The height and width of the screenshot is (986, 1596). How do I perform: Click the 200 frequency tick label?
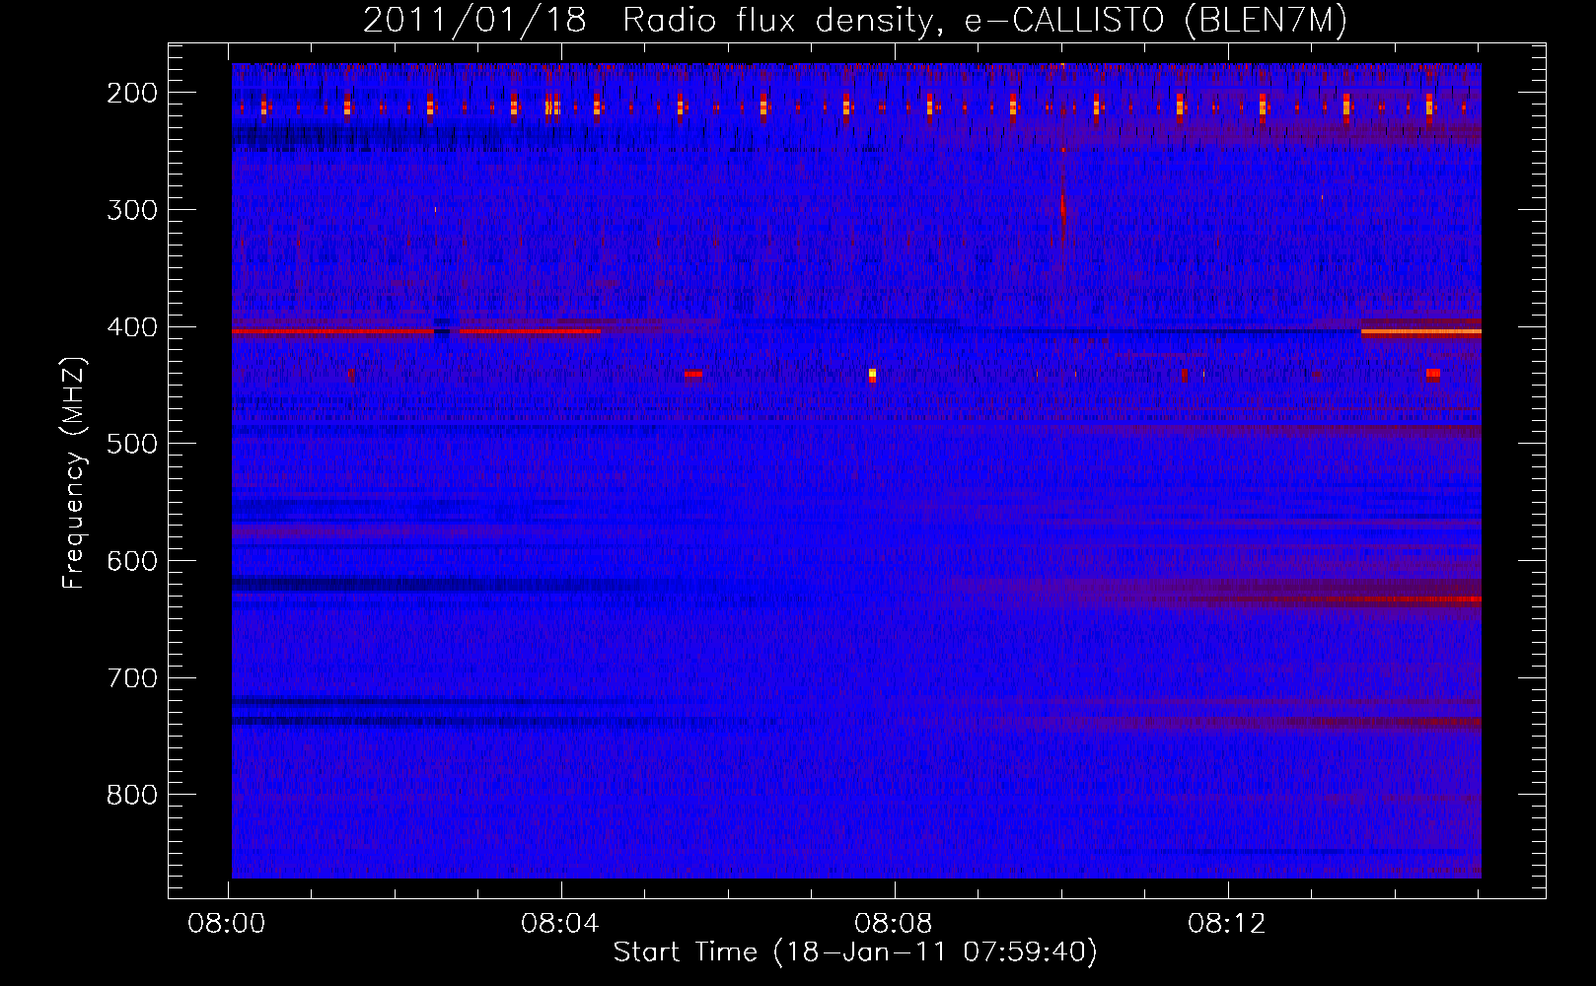(131, 93)
